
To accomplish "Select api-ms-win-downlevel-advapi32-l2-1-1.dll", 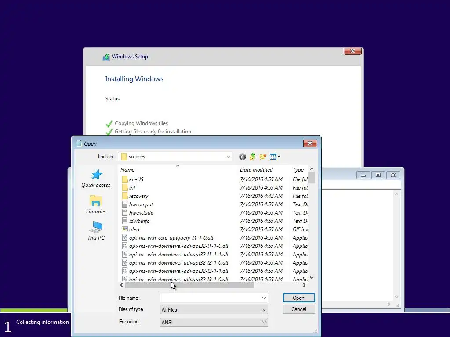I will coord(178,271).
